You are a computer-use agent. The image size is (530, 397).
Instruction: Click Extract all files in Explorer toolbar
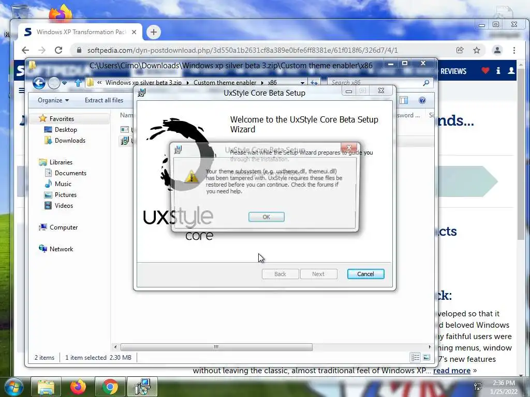(x=104, y=100)
